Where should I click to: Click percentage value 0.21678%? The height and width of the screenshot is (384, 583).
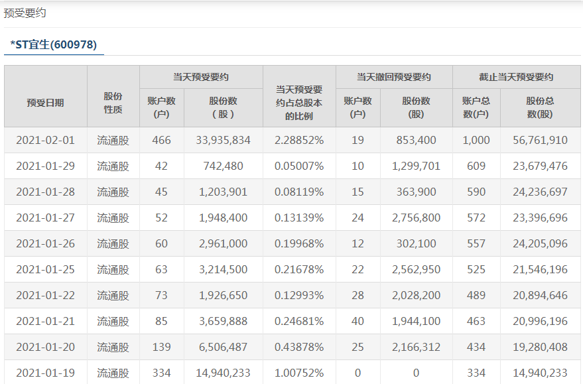pyautogui.click(x=299, y=269)
